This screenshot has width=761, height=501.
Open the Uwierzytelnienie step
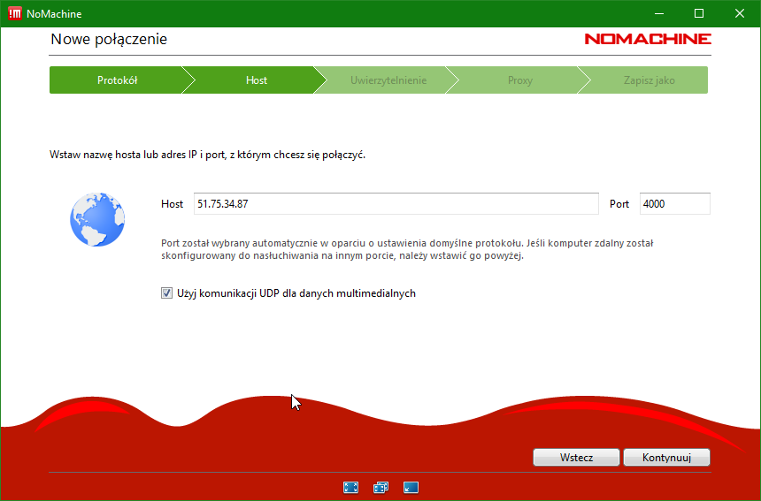388,80
